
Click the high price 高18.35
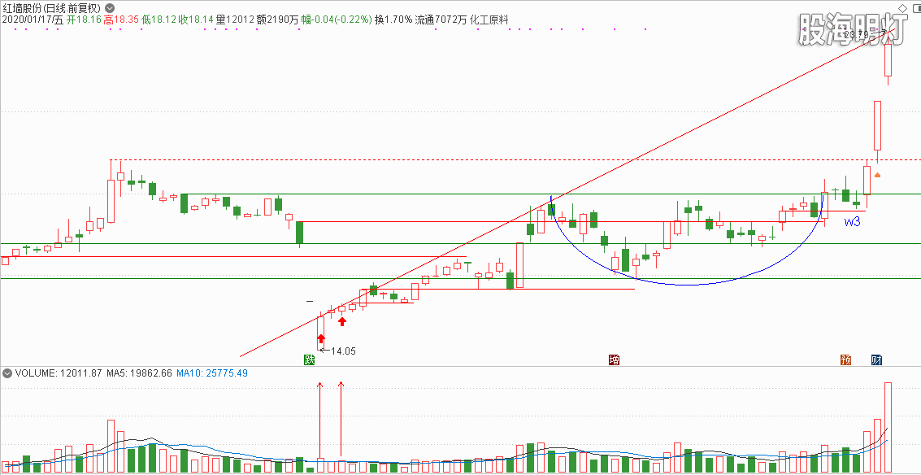121,20
